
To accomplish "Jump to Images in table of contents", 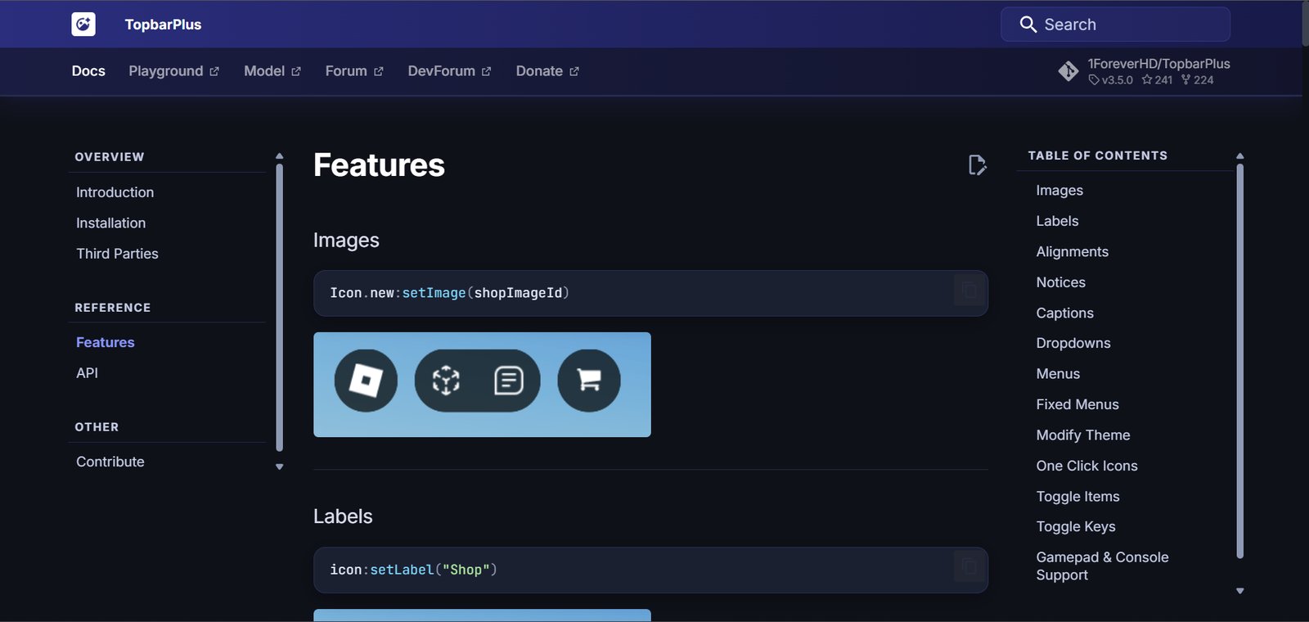I will click(x=1059, y=190).
